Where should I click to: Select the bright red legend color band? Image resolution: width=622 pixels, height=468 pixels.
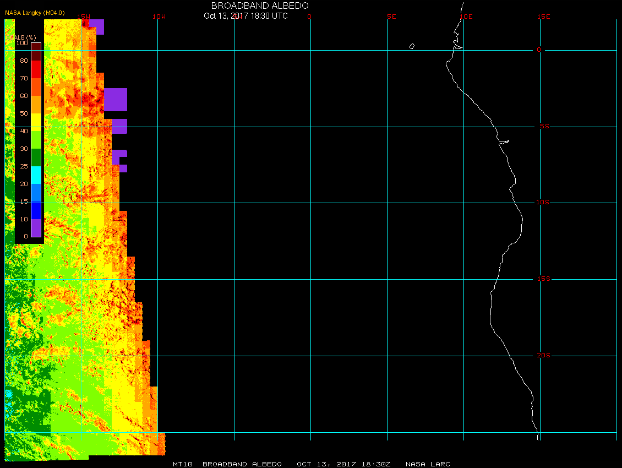point(36,69)
